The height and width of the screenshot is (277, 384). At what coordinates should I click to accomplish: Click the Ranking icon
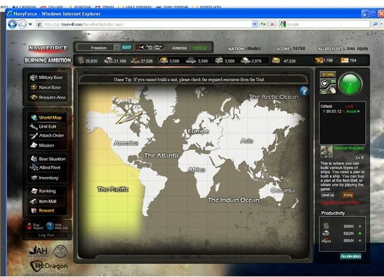click(x=34, y=191)
